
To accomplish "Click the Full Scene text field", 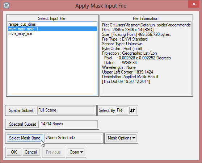I will [x=66, y=110].
